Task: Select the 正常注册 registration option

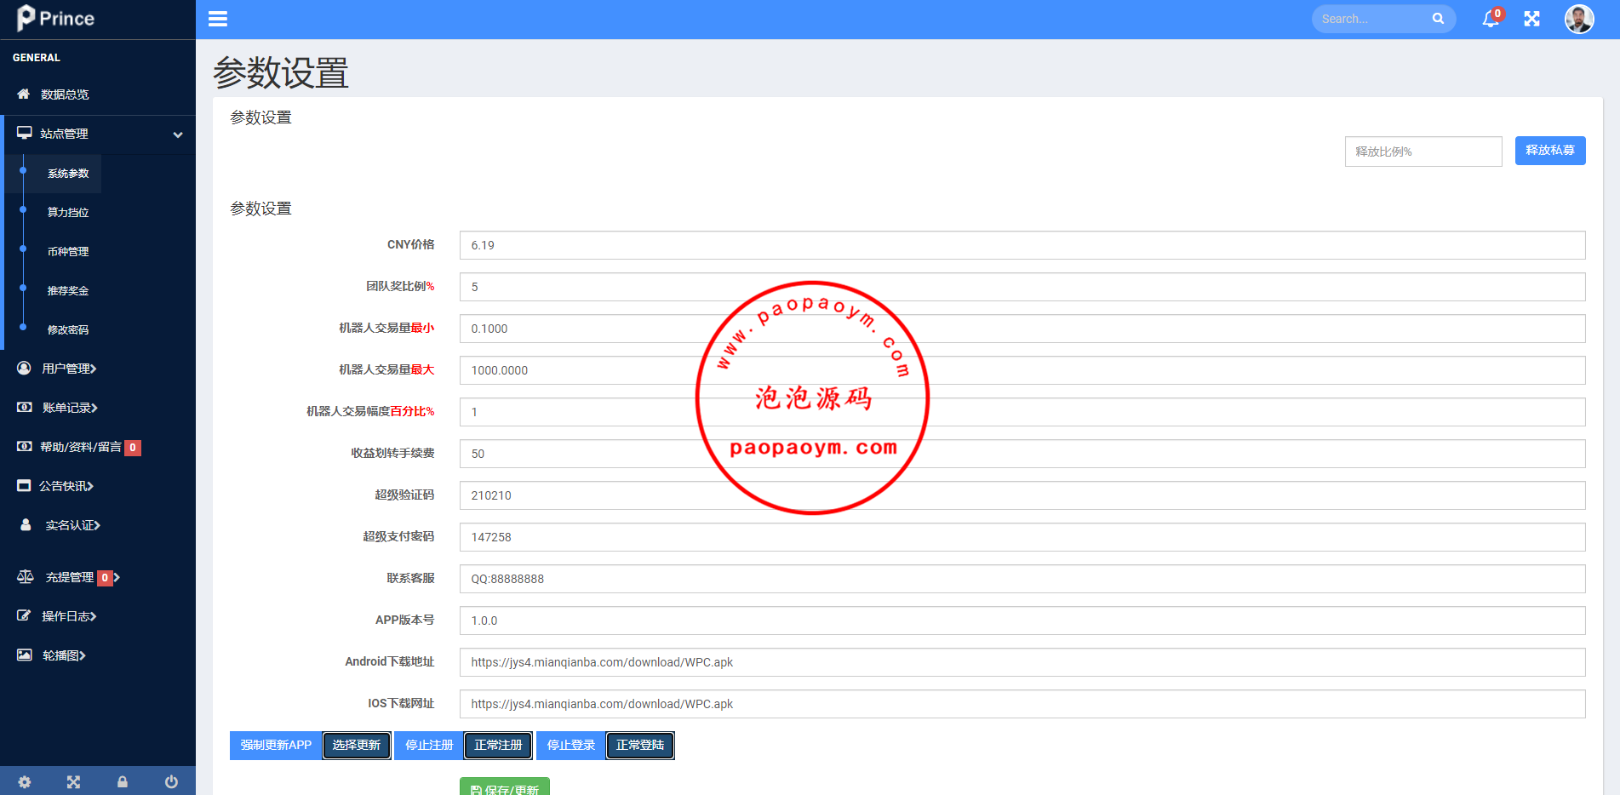Action: (498, 746)
